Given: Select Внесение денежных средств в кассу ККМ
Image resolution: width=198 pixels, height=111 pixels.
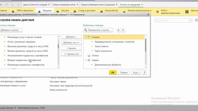Looking at the screenshot, I should (28, 46).
